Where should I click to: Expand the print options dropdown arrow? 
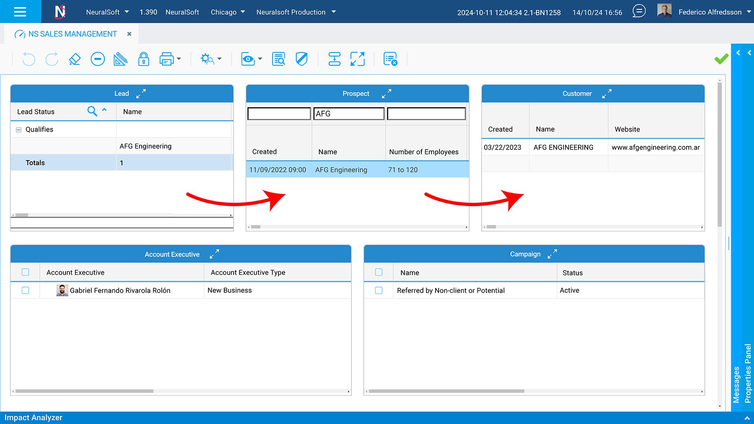click(179, 59)
